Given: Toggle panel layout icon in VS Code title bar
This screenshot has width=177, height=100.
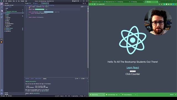Looking at the screenshot, I should pos(74,1).
